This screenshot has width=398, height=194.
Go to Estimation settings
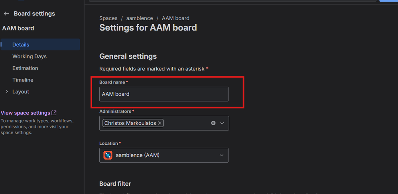coord(25,68)
